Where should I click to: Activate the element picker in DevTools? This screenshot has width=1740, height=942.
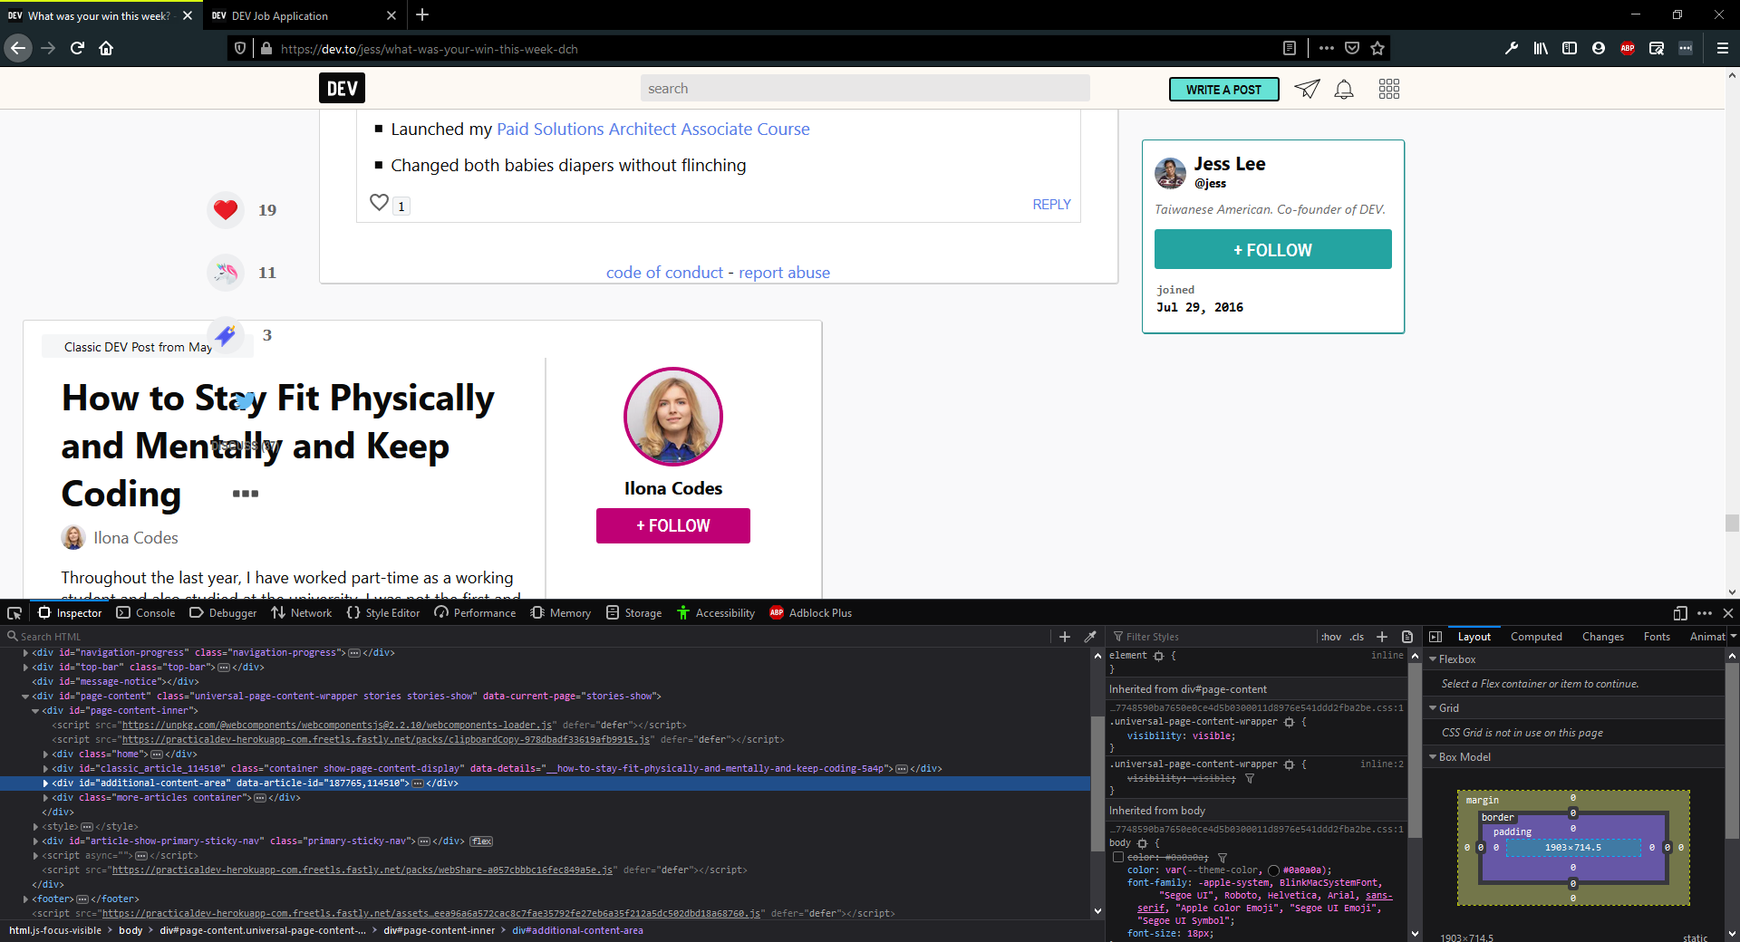(x=14, y=613)
